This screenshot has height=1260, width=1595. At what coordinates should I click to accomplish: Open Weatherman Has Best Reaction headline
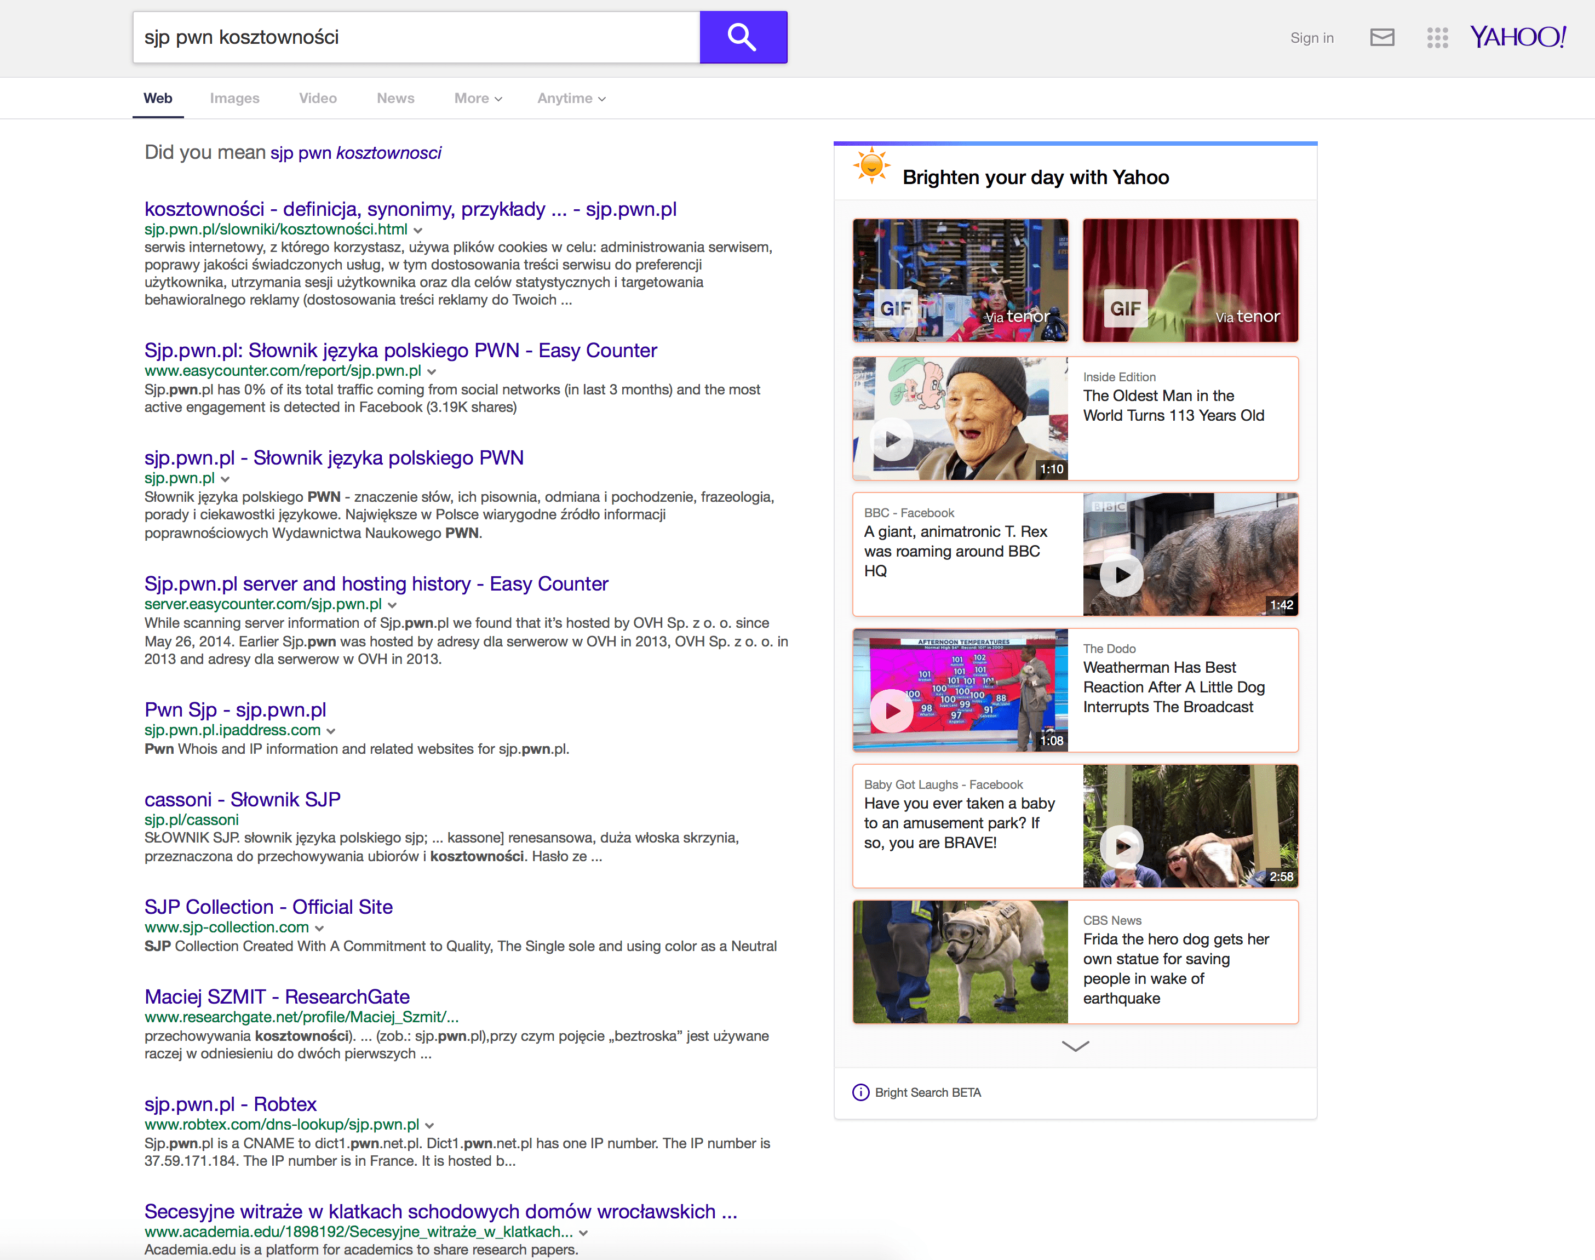pos(1174,687)
